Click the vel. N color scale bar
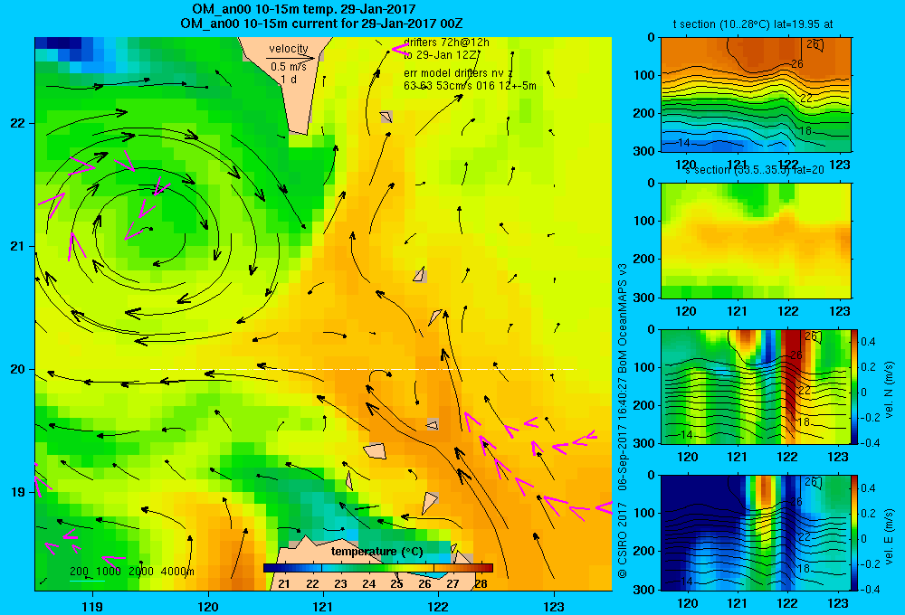 click(x=855, y=387)
